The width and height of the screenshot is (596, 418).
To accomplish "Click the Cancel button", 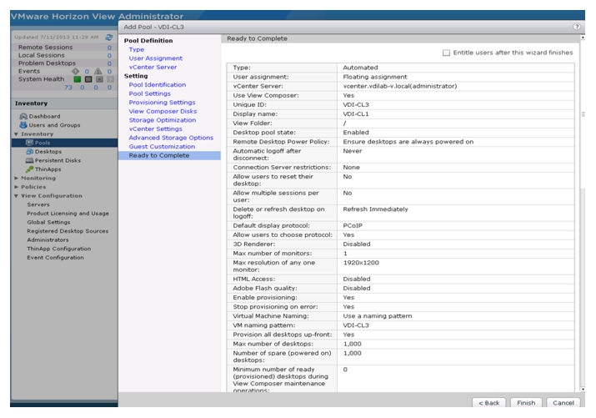I will [x=563, y=403].
